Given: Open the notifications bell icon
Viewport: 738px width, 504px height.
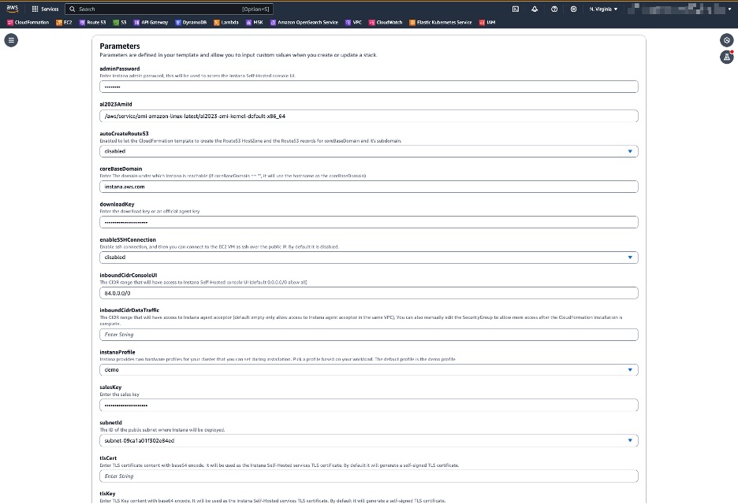Looking at the screenshot, I should (535, 9).
